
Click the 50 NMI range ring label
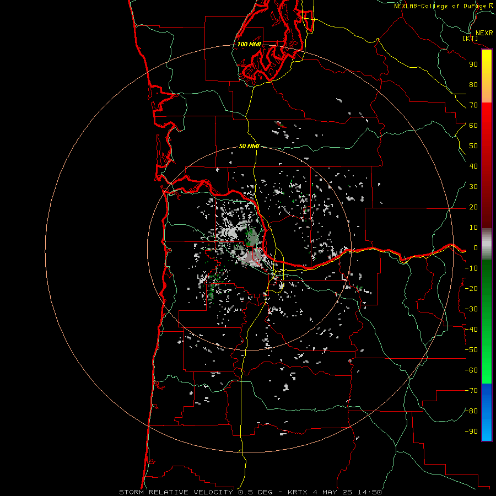249,146
